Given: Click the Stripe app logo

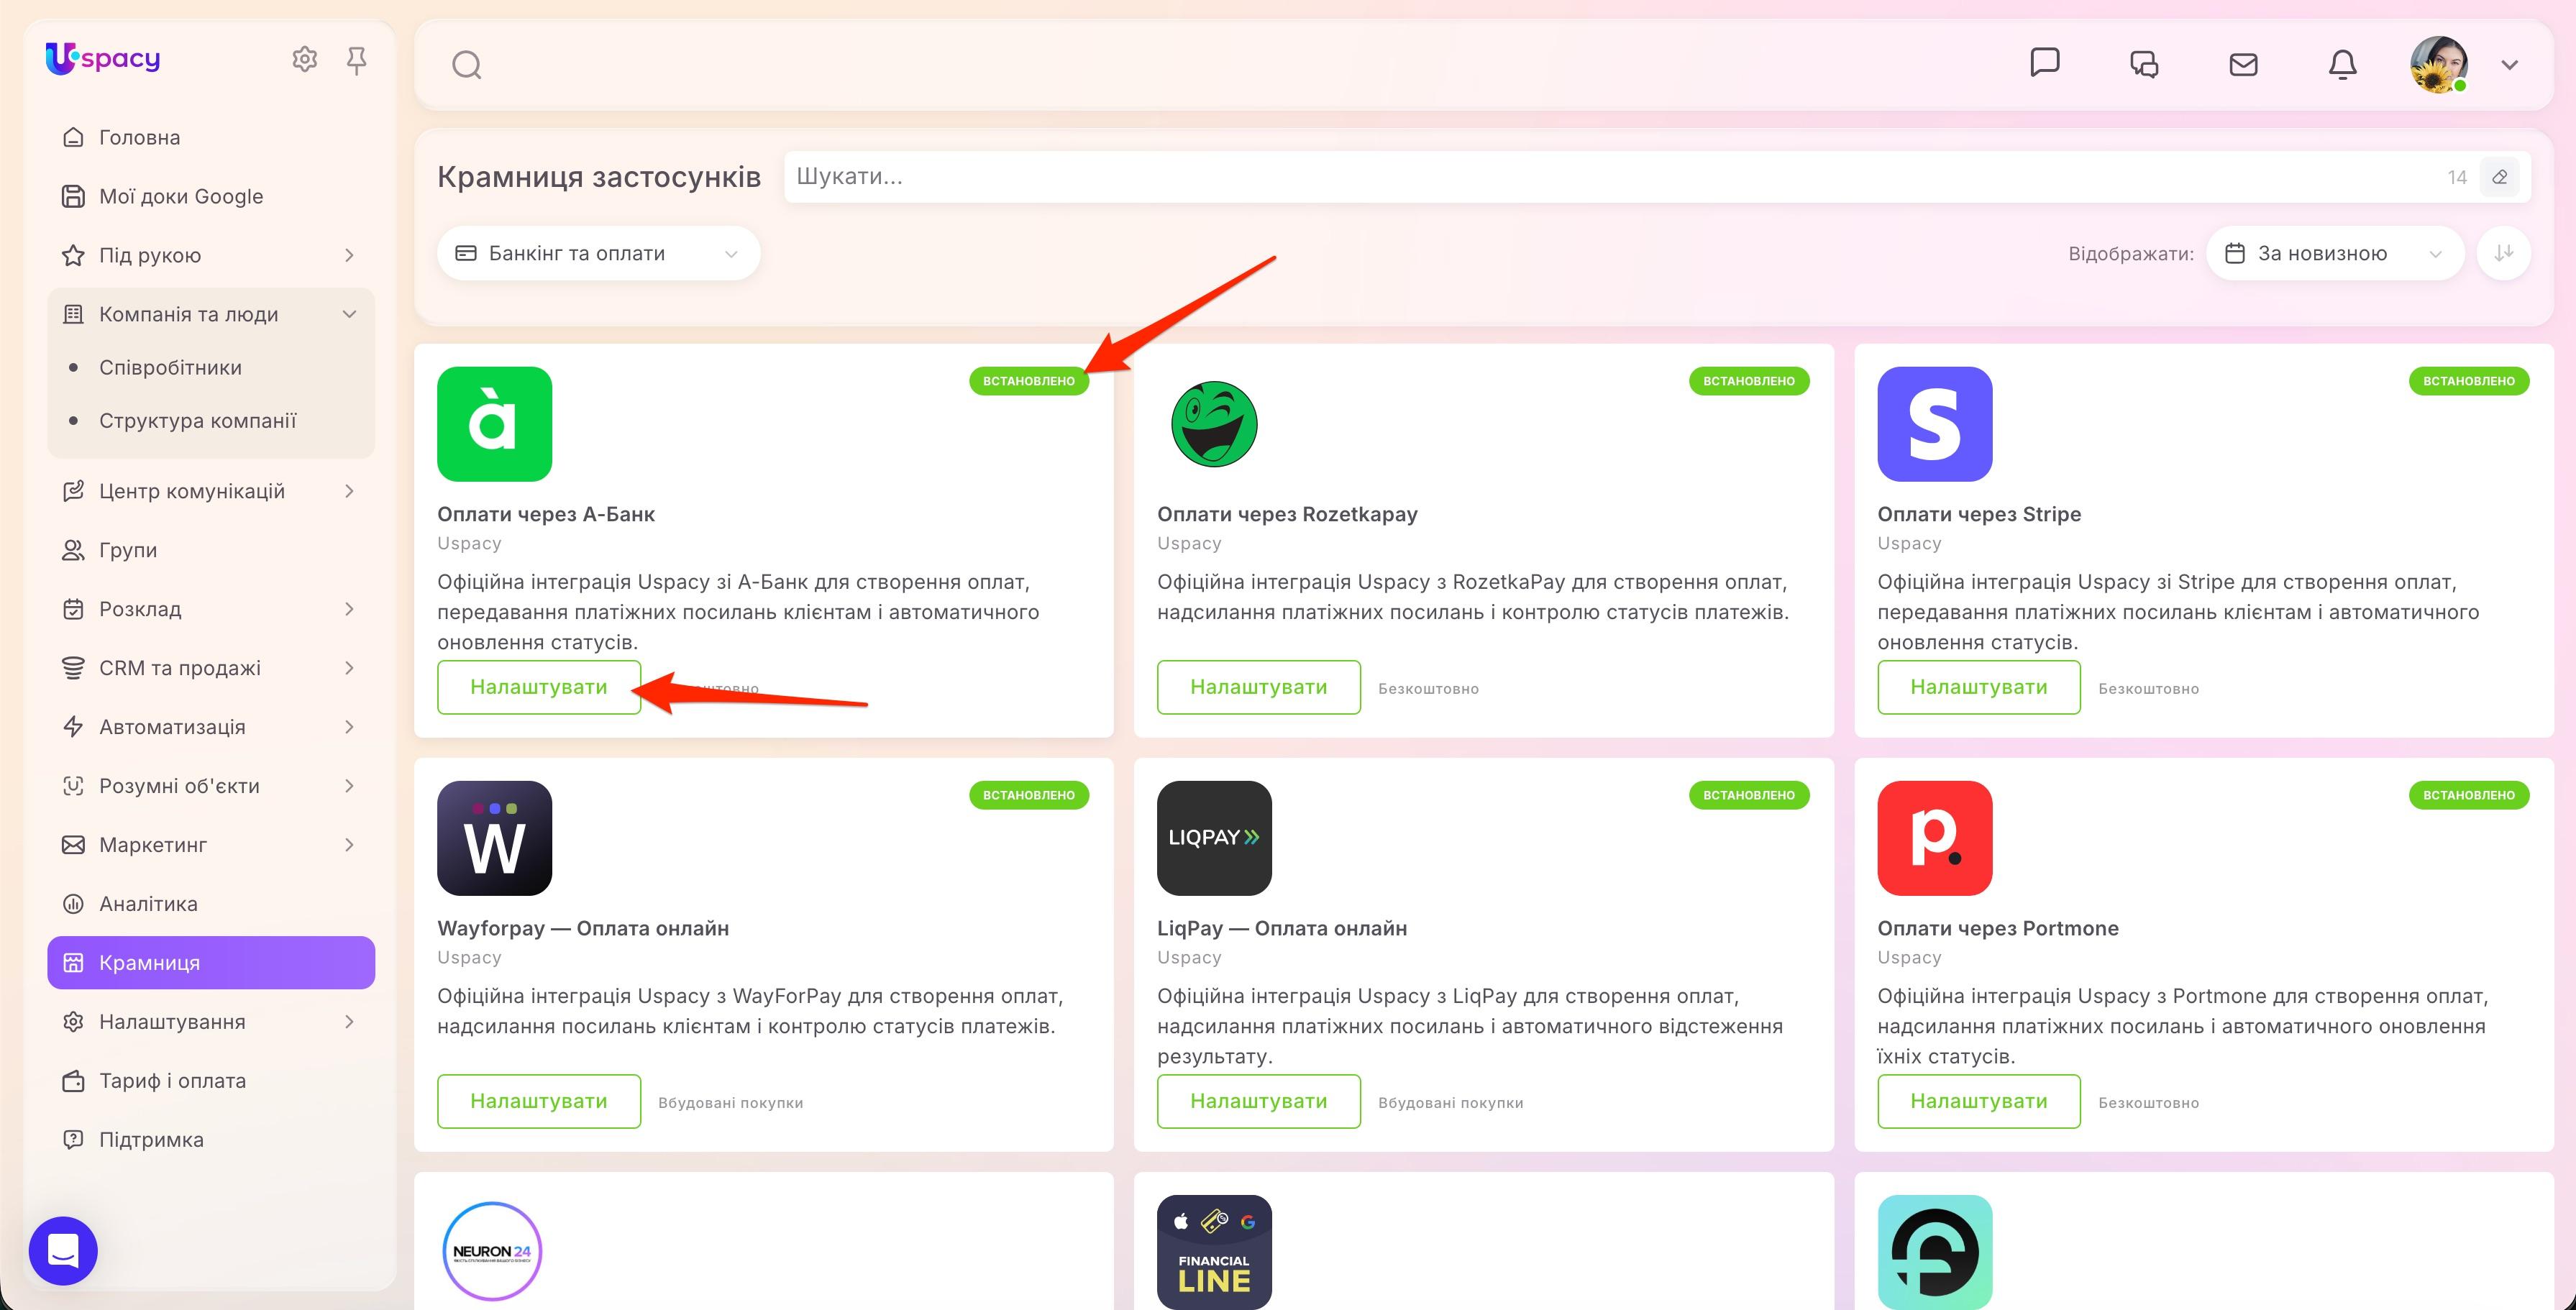Looking at the screenshot, I should click(x=1934, y=424).
